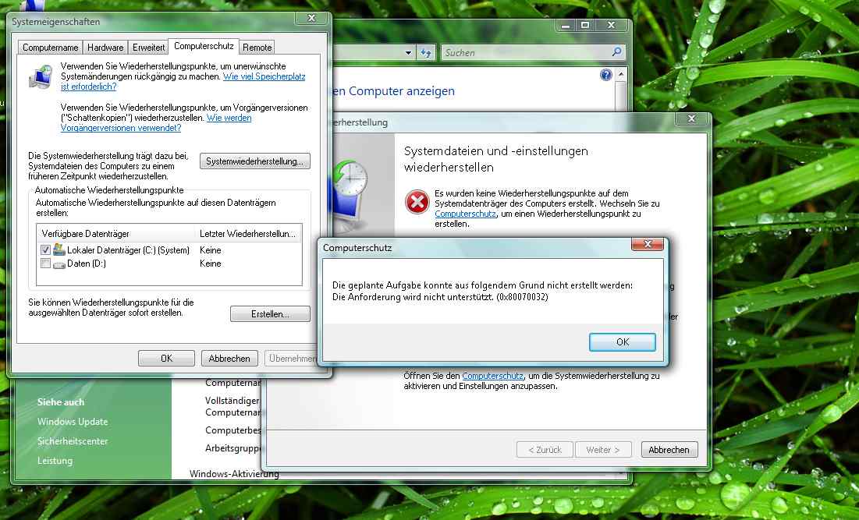Dismiss the Computerschutz error with OK
This screenshot has width=859, height=520.
coord(623,342)
